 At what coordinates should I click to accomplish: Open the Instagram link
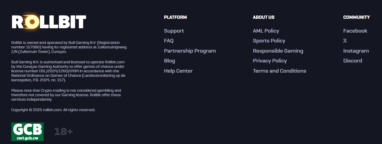356,51
